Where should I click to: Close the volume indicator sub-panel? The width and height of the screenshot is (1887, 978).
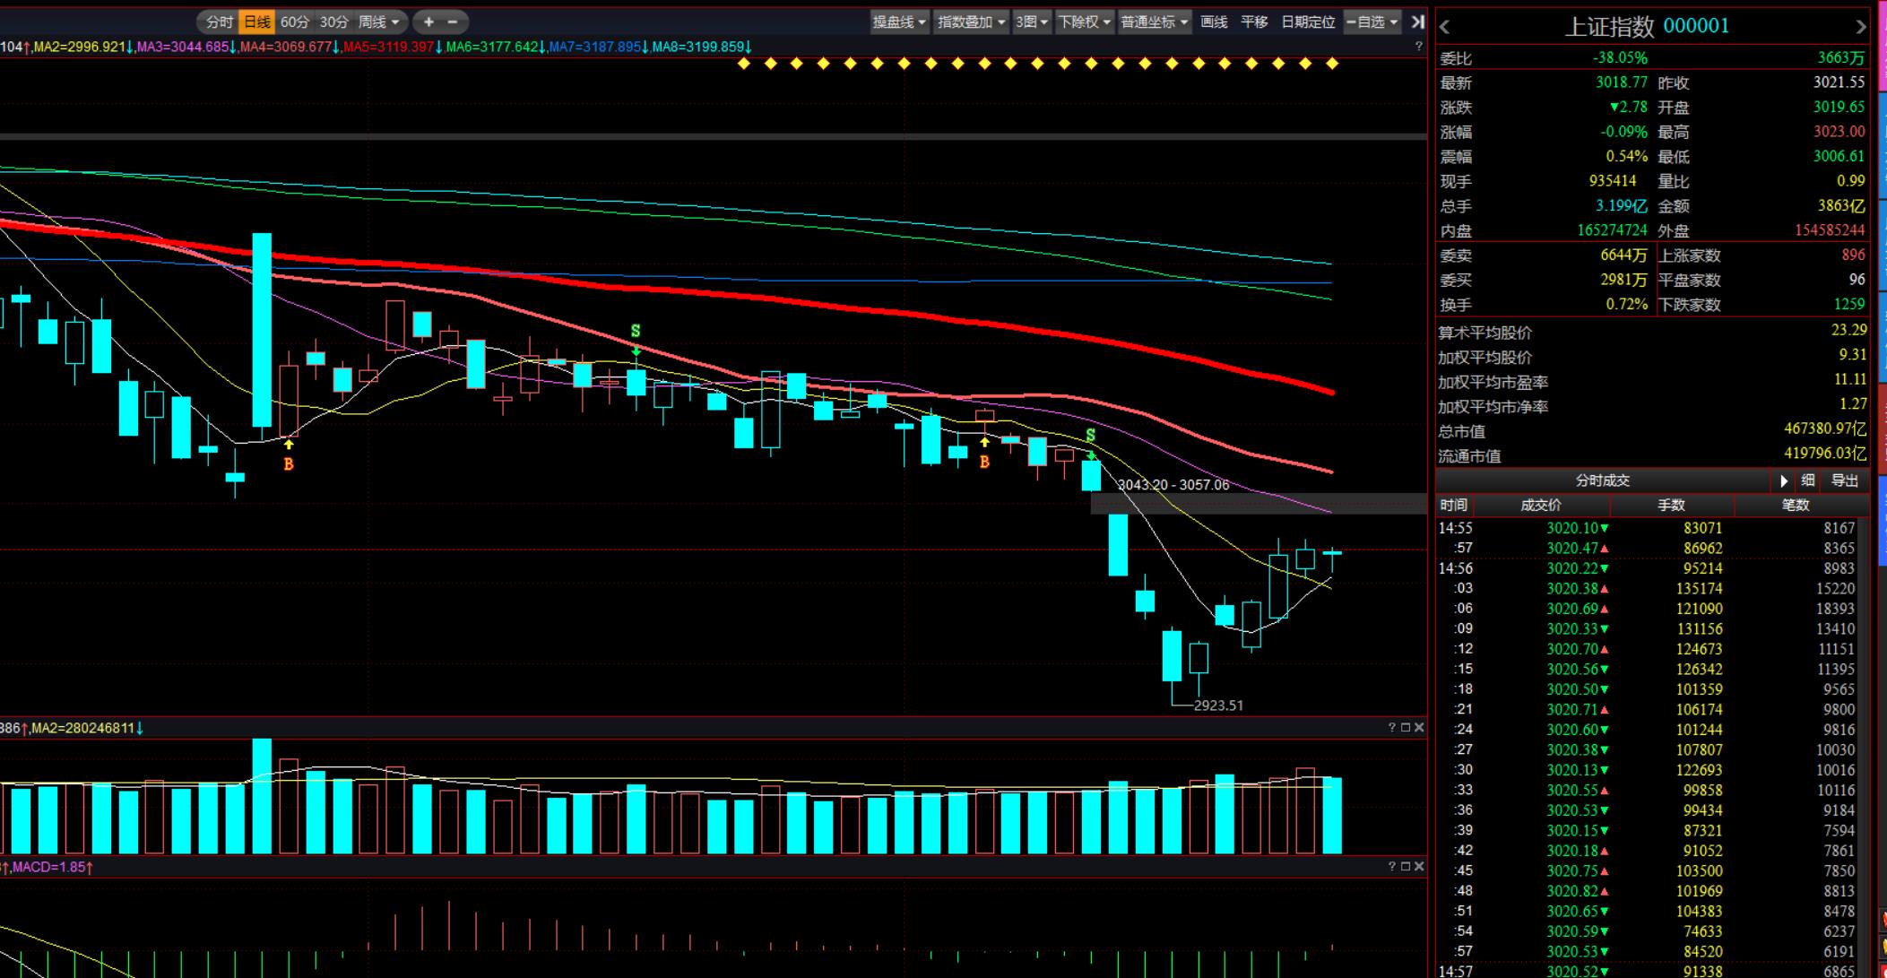(1419, 727)
